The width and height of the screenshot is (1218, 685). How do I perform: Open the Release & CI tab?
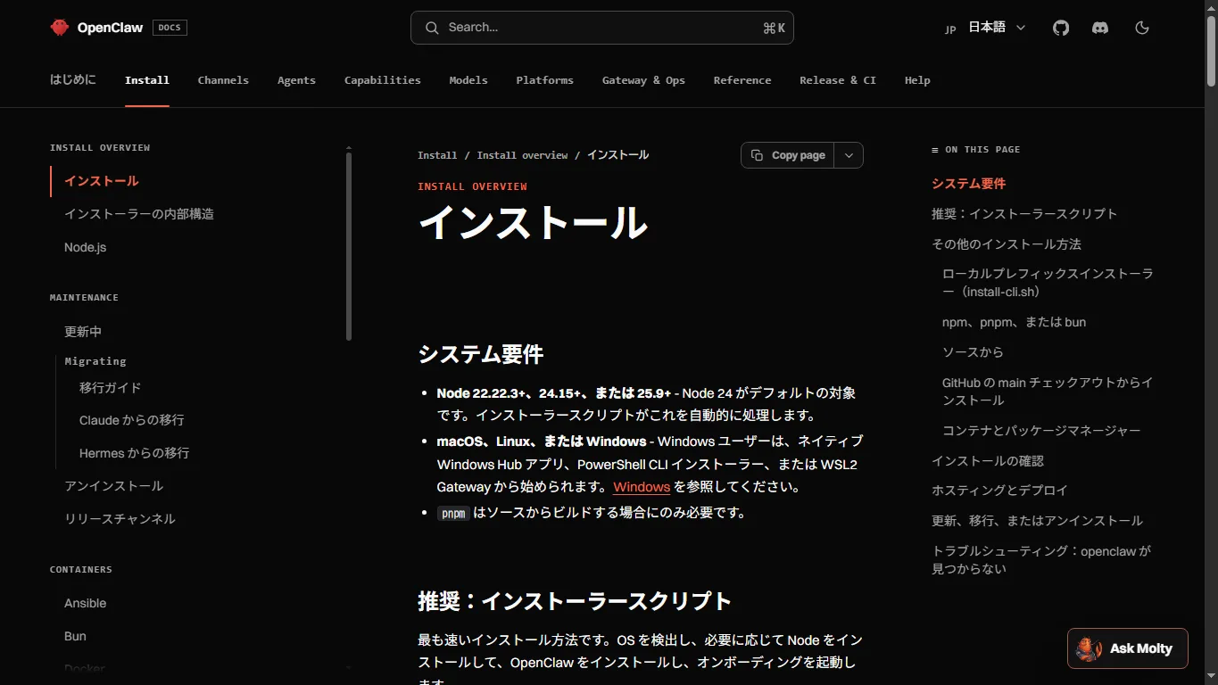pyautogui.click(x=838, y=80)
